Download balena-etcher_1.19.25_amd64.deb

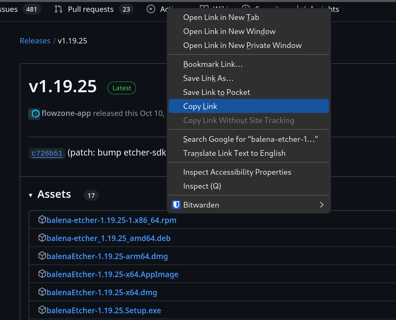108,238
